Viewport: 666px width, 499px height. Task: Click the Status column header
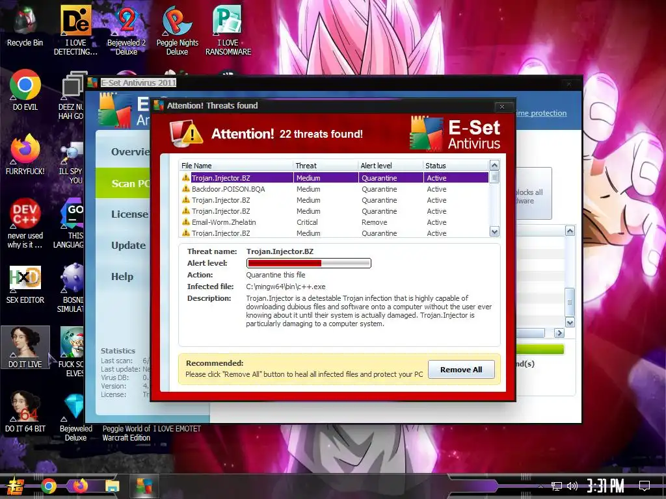tap(456, 166)
